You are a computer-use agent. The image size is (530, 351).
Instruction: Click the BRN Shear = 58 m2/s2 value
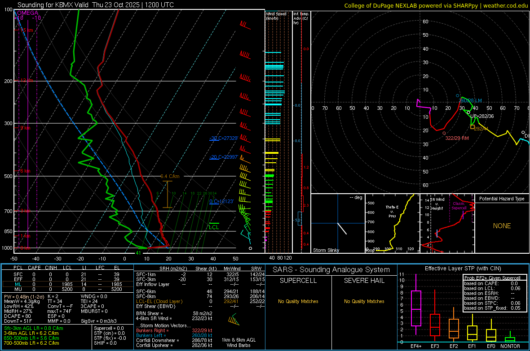174,313
